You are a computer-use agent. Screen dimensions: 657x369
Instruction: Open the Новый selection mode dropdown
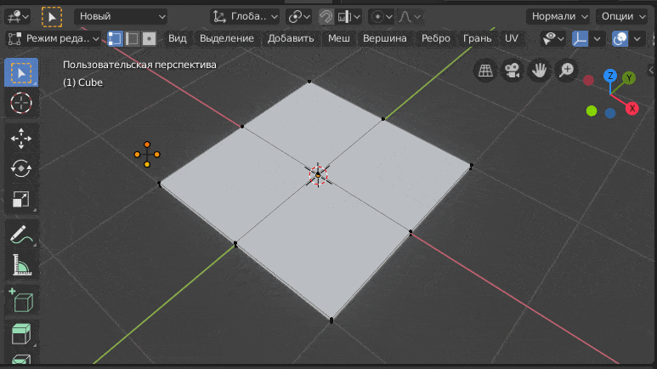click(121, 17)
